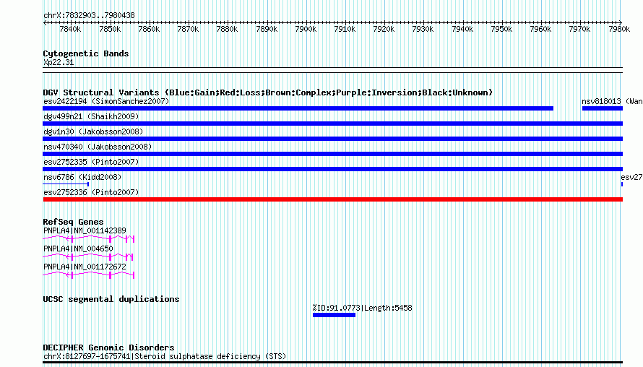This screenshot has width=643, height=367.
Task: Click the 7950k ruler tick label
Action: 501,29
